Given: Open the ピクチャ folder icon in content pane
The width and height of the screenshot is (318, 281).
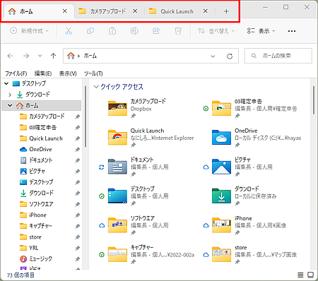Looking at the screenshot, I should tap(221, 167).
